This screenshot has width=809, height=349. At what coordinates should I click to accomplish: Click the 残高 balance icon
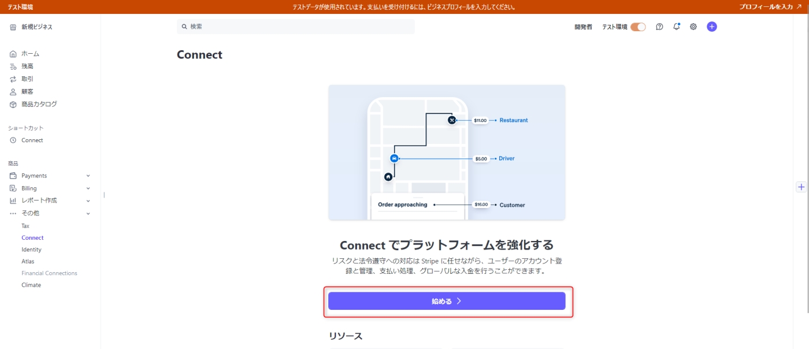coord(13,66)
